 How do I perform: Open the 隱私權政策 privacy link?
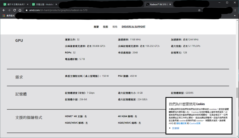point(181,123)
